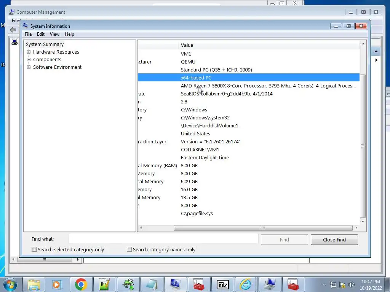Image resolution: width=390 pixels, height=292 pixels.
Task: Select the QEMU manufacturer row
Action: tap(248, 62)
